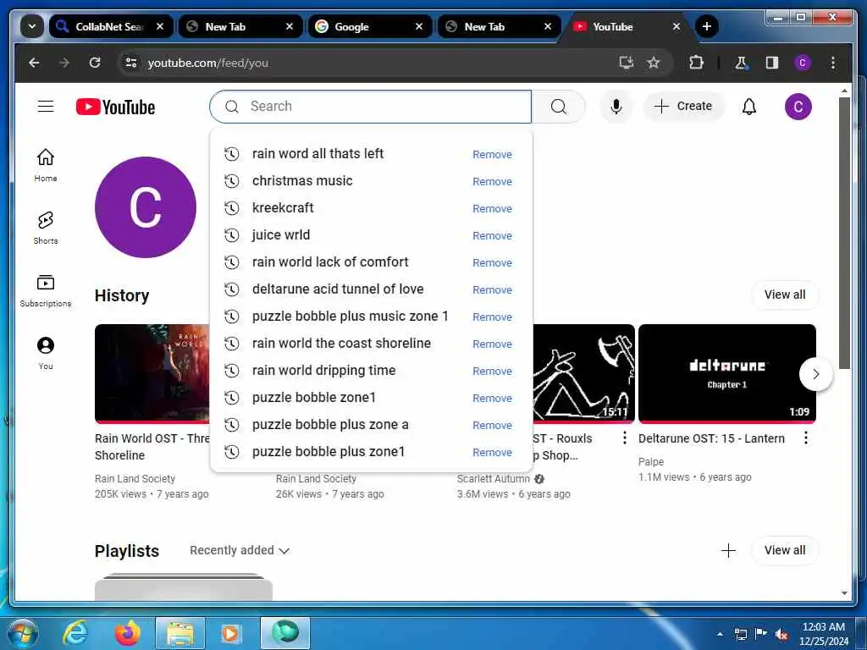Close the YouTube tab

click(676, 26)
